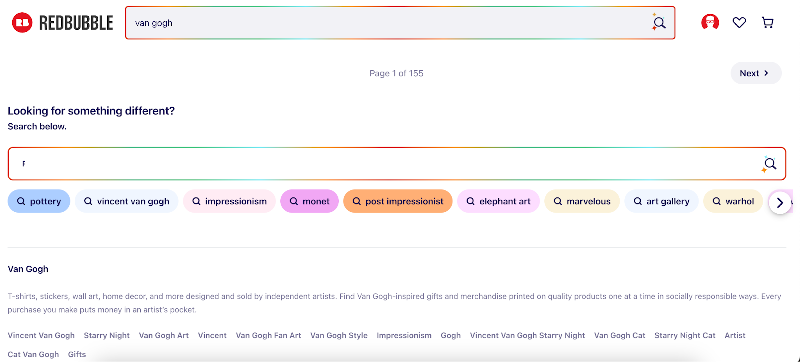Choose the 'elephant art' chip

tap(498, 201)
